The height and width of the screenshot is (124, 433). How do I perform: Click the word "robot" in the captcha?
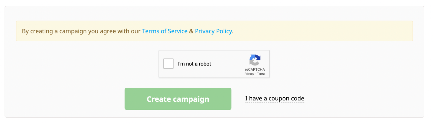[x=205, y=64]
